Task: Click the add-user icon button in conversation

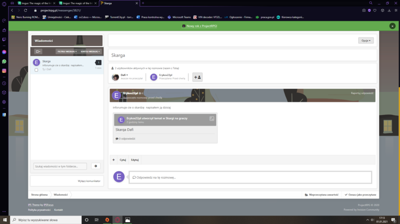Action: pos(198,77)
